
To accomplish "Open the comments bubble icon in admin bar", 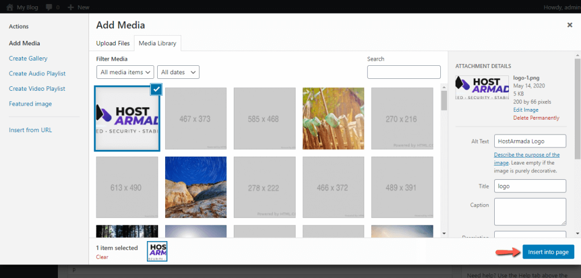I will pyautogui.click(x=49, y=7).
